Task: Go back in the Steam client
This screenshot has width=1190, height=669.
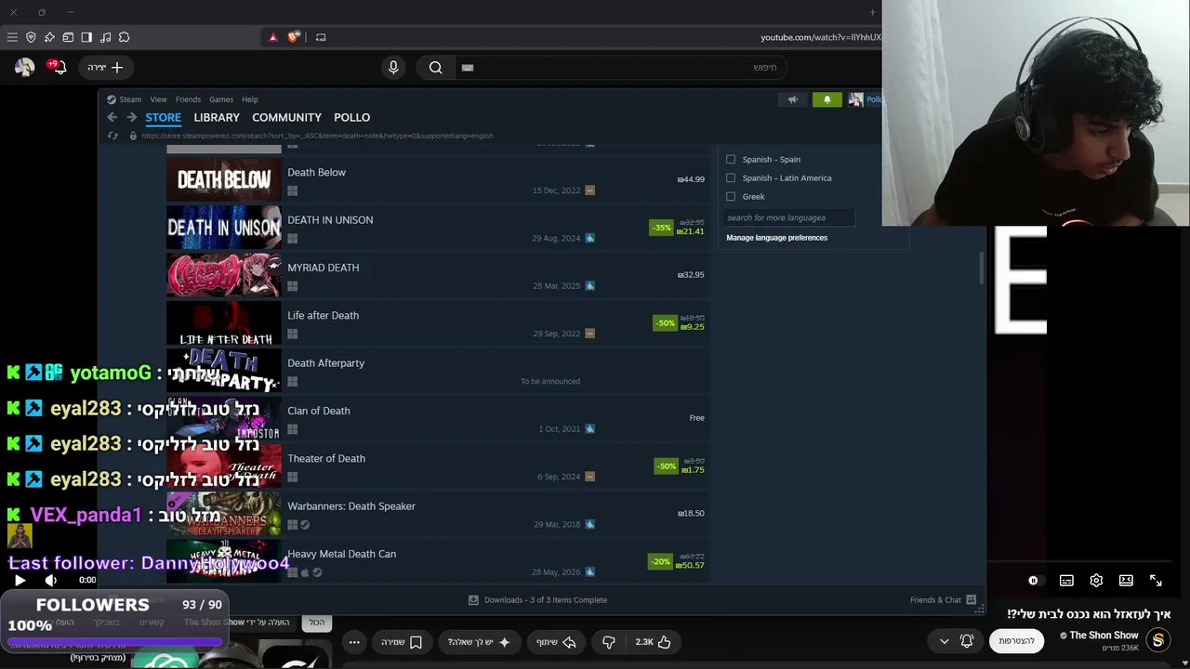Action: pyautogui.click(x=112, y=117)
